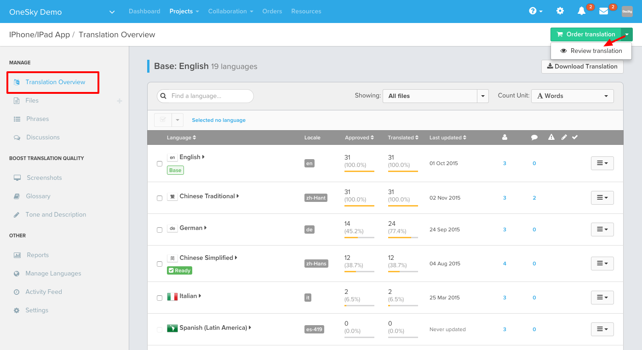Tick the Chinese Traditional row checkbox
This screenshot has width=642, height=350.
[160, 198]
